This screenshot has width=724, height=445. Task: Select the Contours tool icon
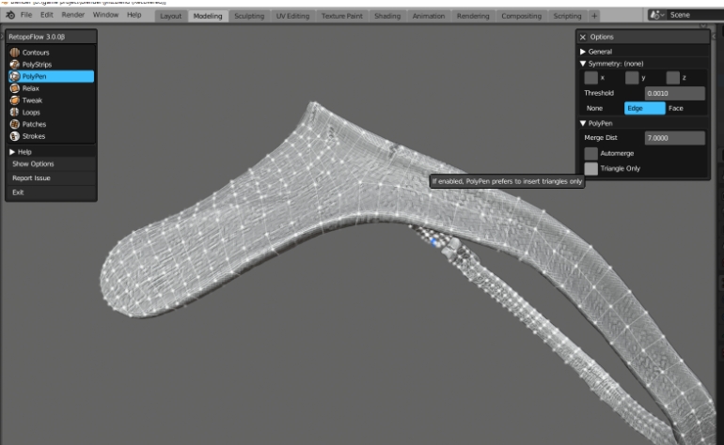coord(15,53)
